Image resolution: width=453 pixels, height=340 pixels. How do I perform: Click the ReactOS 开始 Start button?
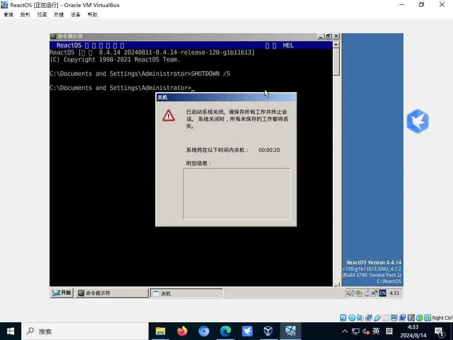tap(61, 293)
